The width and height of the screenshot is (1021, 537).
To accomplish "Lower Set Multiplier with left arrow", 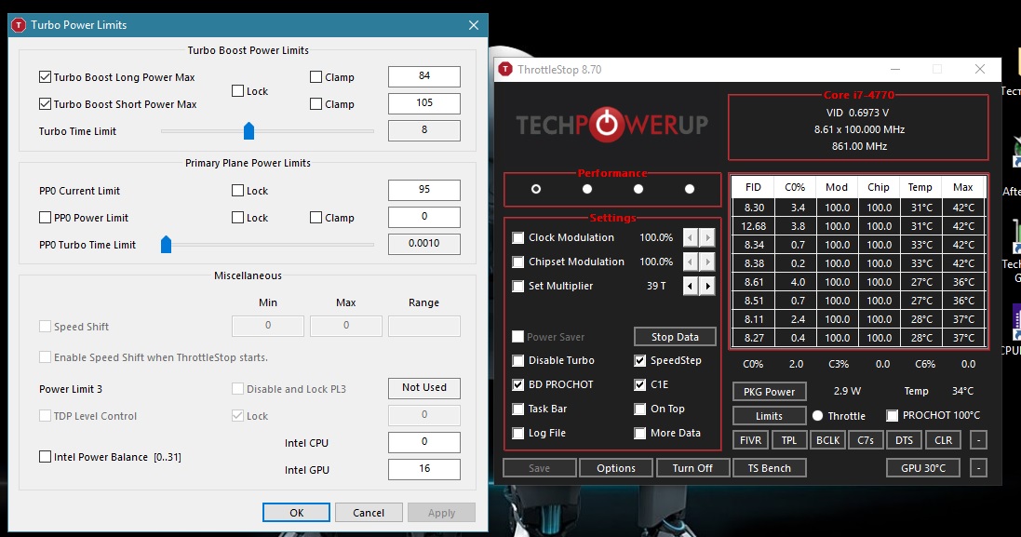I will coord(691,286).
